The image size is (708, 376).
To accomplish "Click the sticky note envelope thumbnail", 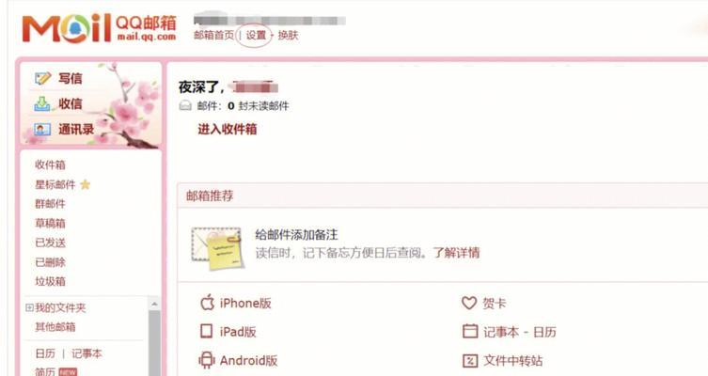I will [217, 248].
